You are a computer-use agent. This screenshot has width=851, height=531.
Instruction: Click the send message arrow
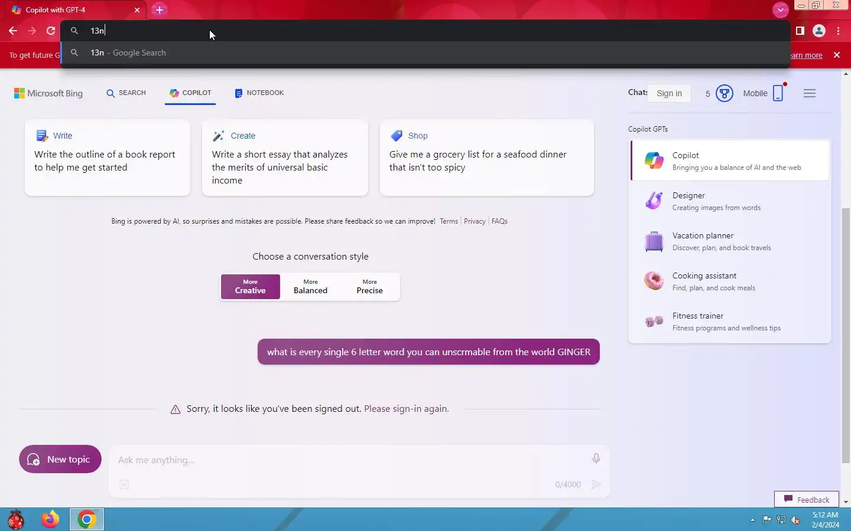tap(596, 484)
